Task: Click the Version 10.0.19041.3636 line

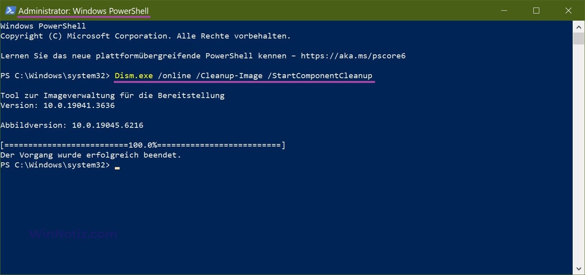Action: (x=58, y=106)
